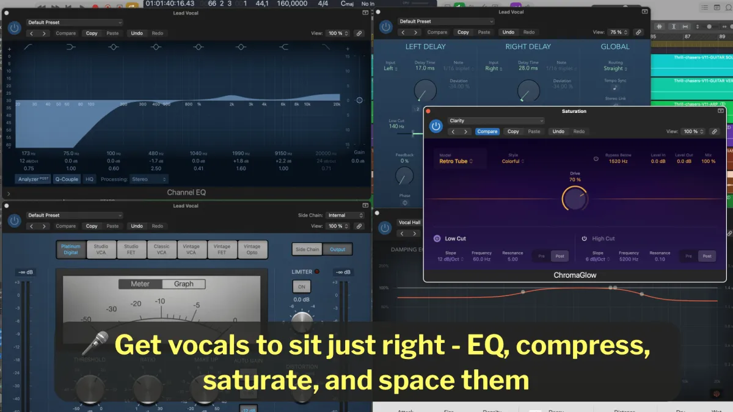Click link icon in Compressor window
The image size is (733, 412).
pos(359,226)
